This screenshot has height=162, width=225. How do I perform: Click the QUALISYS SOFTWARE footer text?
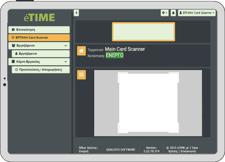tap(121, 150)
